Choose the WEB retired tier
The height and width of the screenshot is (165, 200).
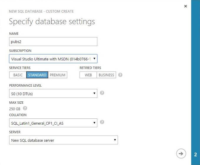click(x=88, y=75)
